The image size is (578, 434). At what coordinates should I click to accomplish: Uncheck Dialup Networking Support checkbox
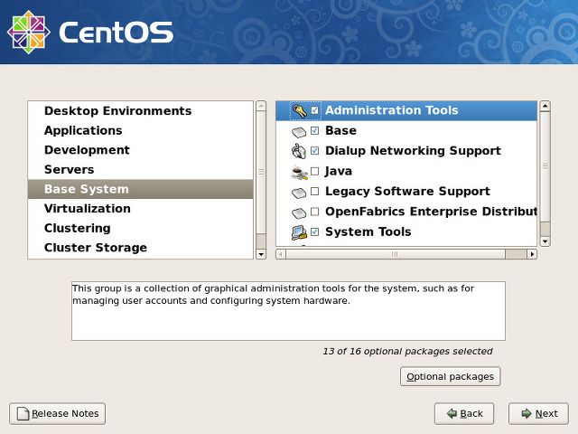click(314, 151)
